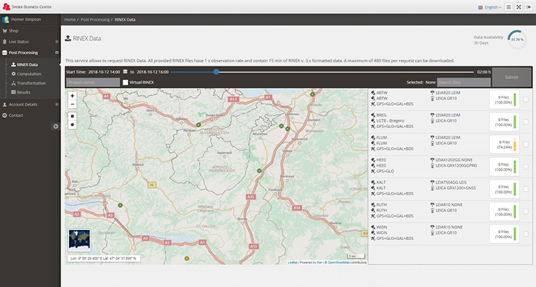Click the green station marker near Sankt Gallen
This screenshot has width=536, height=287.
point(198,125)
